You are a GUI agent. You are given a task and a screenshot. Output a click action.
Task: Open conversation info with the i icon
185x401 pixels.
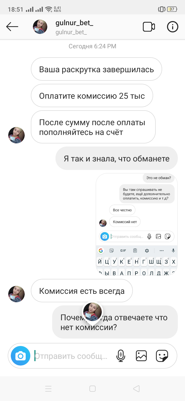tap(173, 27)
